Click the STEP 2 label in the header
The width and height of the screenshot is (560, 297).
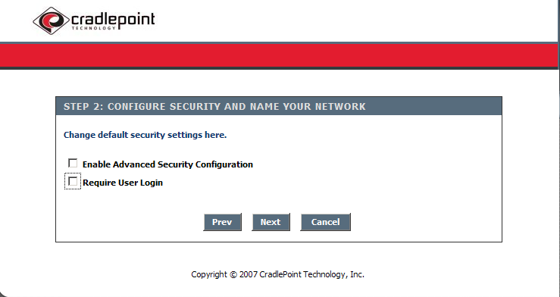click(83, 106)
